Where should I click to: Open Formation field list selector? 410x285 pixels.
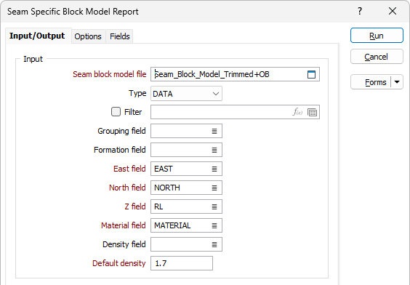[214, 150]
